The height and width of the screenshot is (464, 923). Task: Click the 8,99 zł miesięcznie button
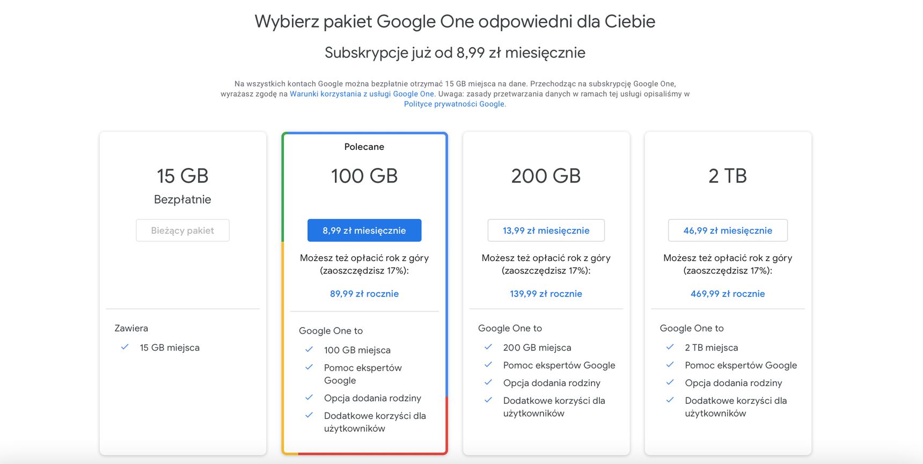tap(364, 230)
